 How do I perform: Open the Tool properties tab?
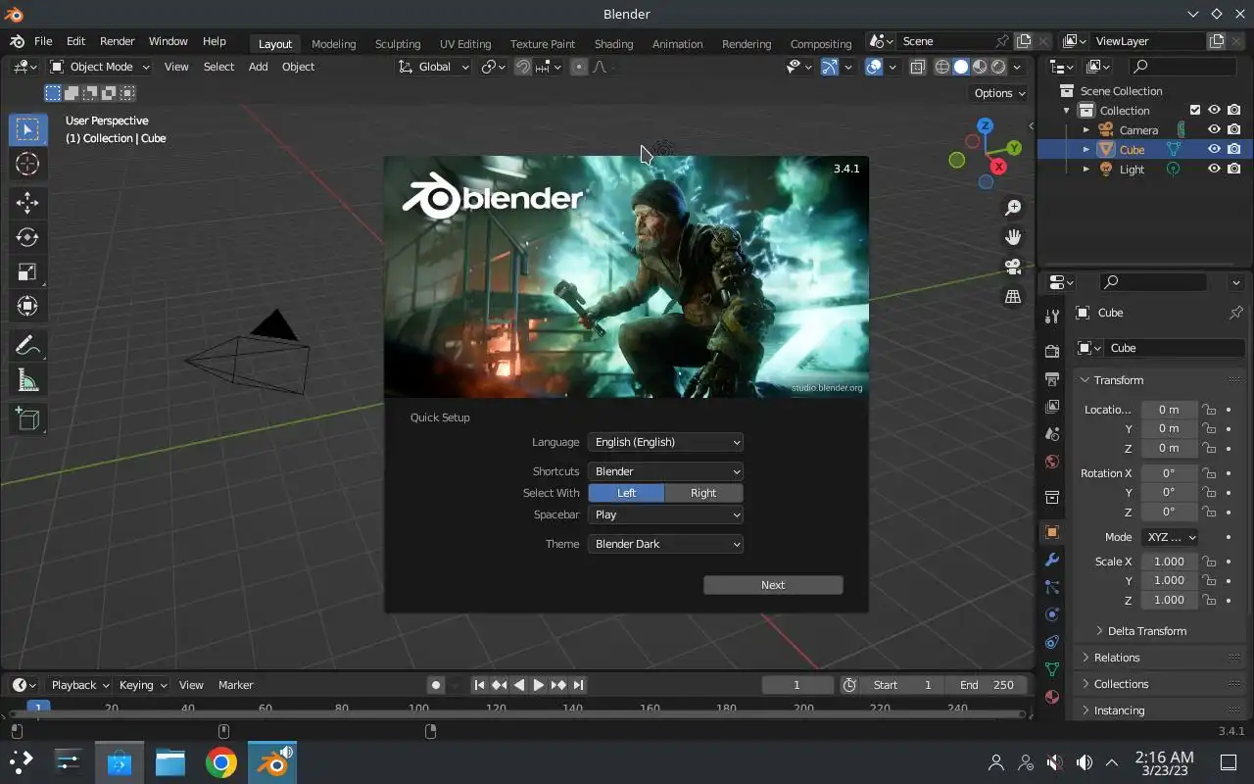[x=1052, y=317]
